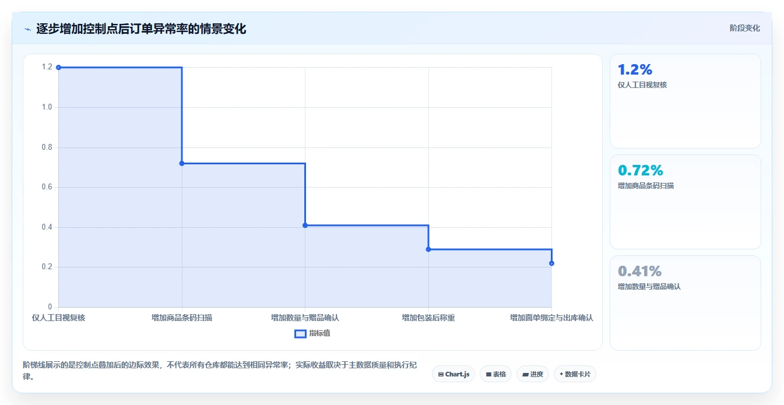Click the x-axis label 增加面单绑定与出库确认
The image size is (784, 405).
click(x=551, y=318)
